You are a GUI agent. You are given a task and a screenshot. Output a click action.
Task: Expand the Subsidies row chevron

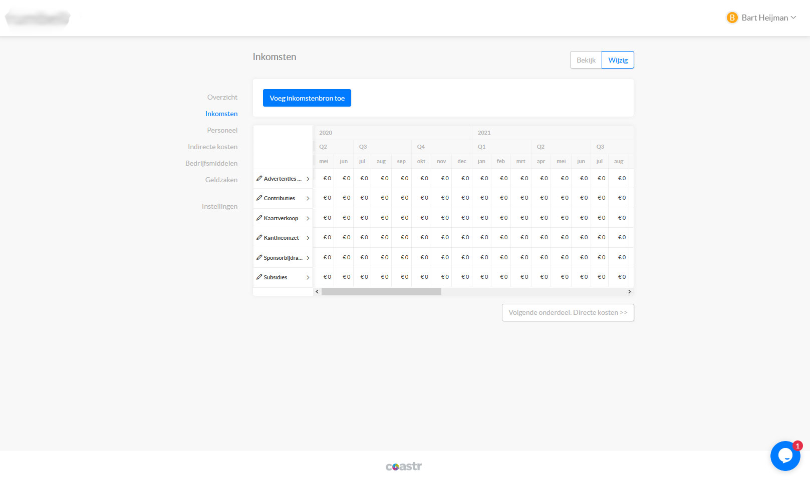pyautogui.click(x=308, y=277)
